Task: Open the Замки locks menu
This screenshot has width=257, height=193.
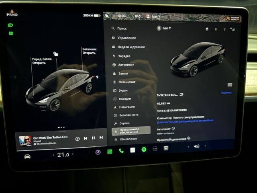Action: click(x=120, y=74)
